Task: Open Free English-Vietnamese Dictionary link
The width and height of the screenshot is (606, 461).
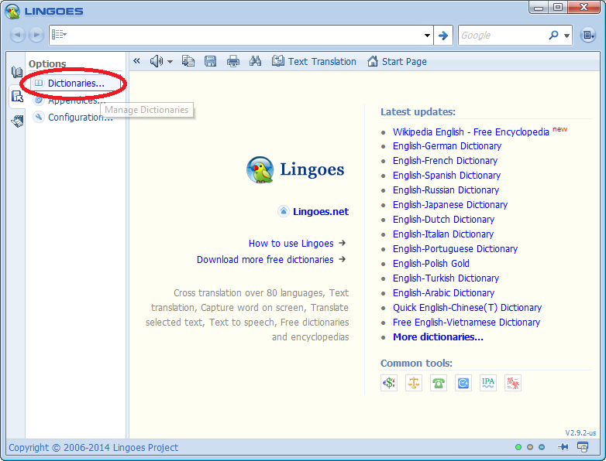Action: tap(466, 322)
